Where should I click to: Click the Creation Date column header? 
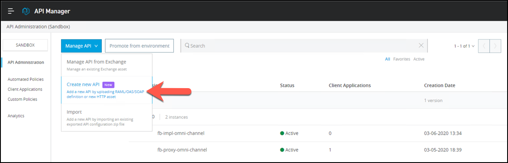440,86
